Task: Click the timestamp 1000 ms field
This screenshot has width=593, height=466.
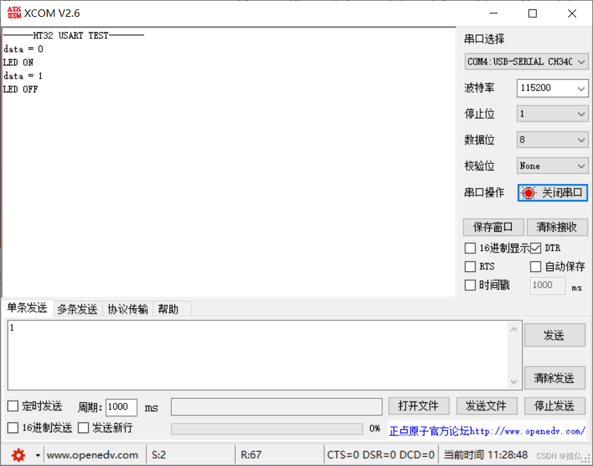Action: tap(547, 285)
